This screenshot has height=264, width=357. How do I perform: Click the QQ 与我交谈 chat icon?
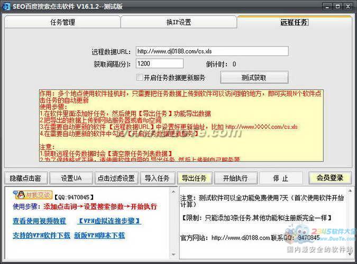coord(33,195)
